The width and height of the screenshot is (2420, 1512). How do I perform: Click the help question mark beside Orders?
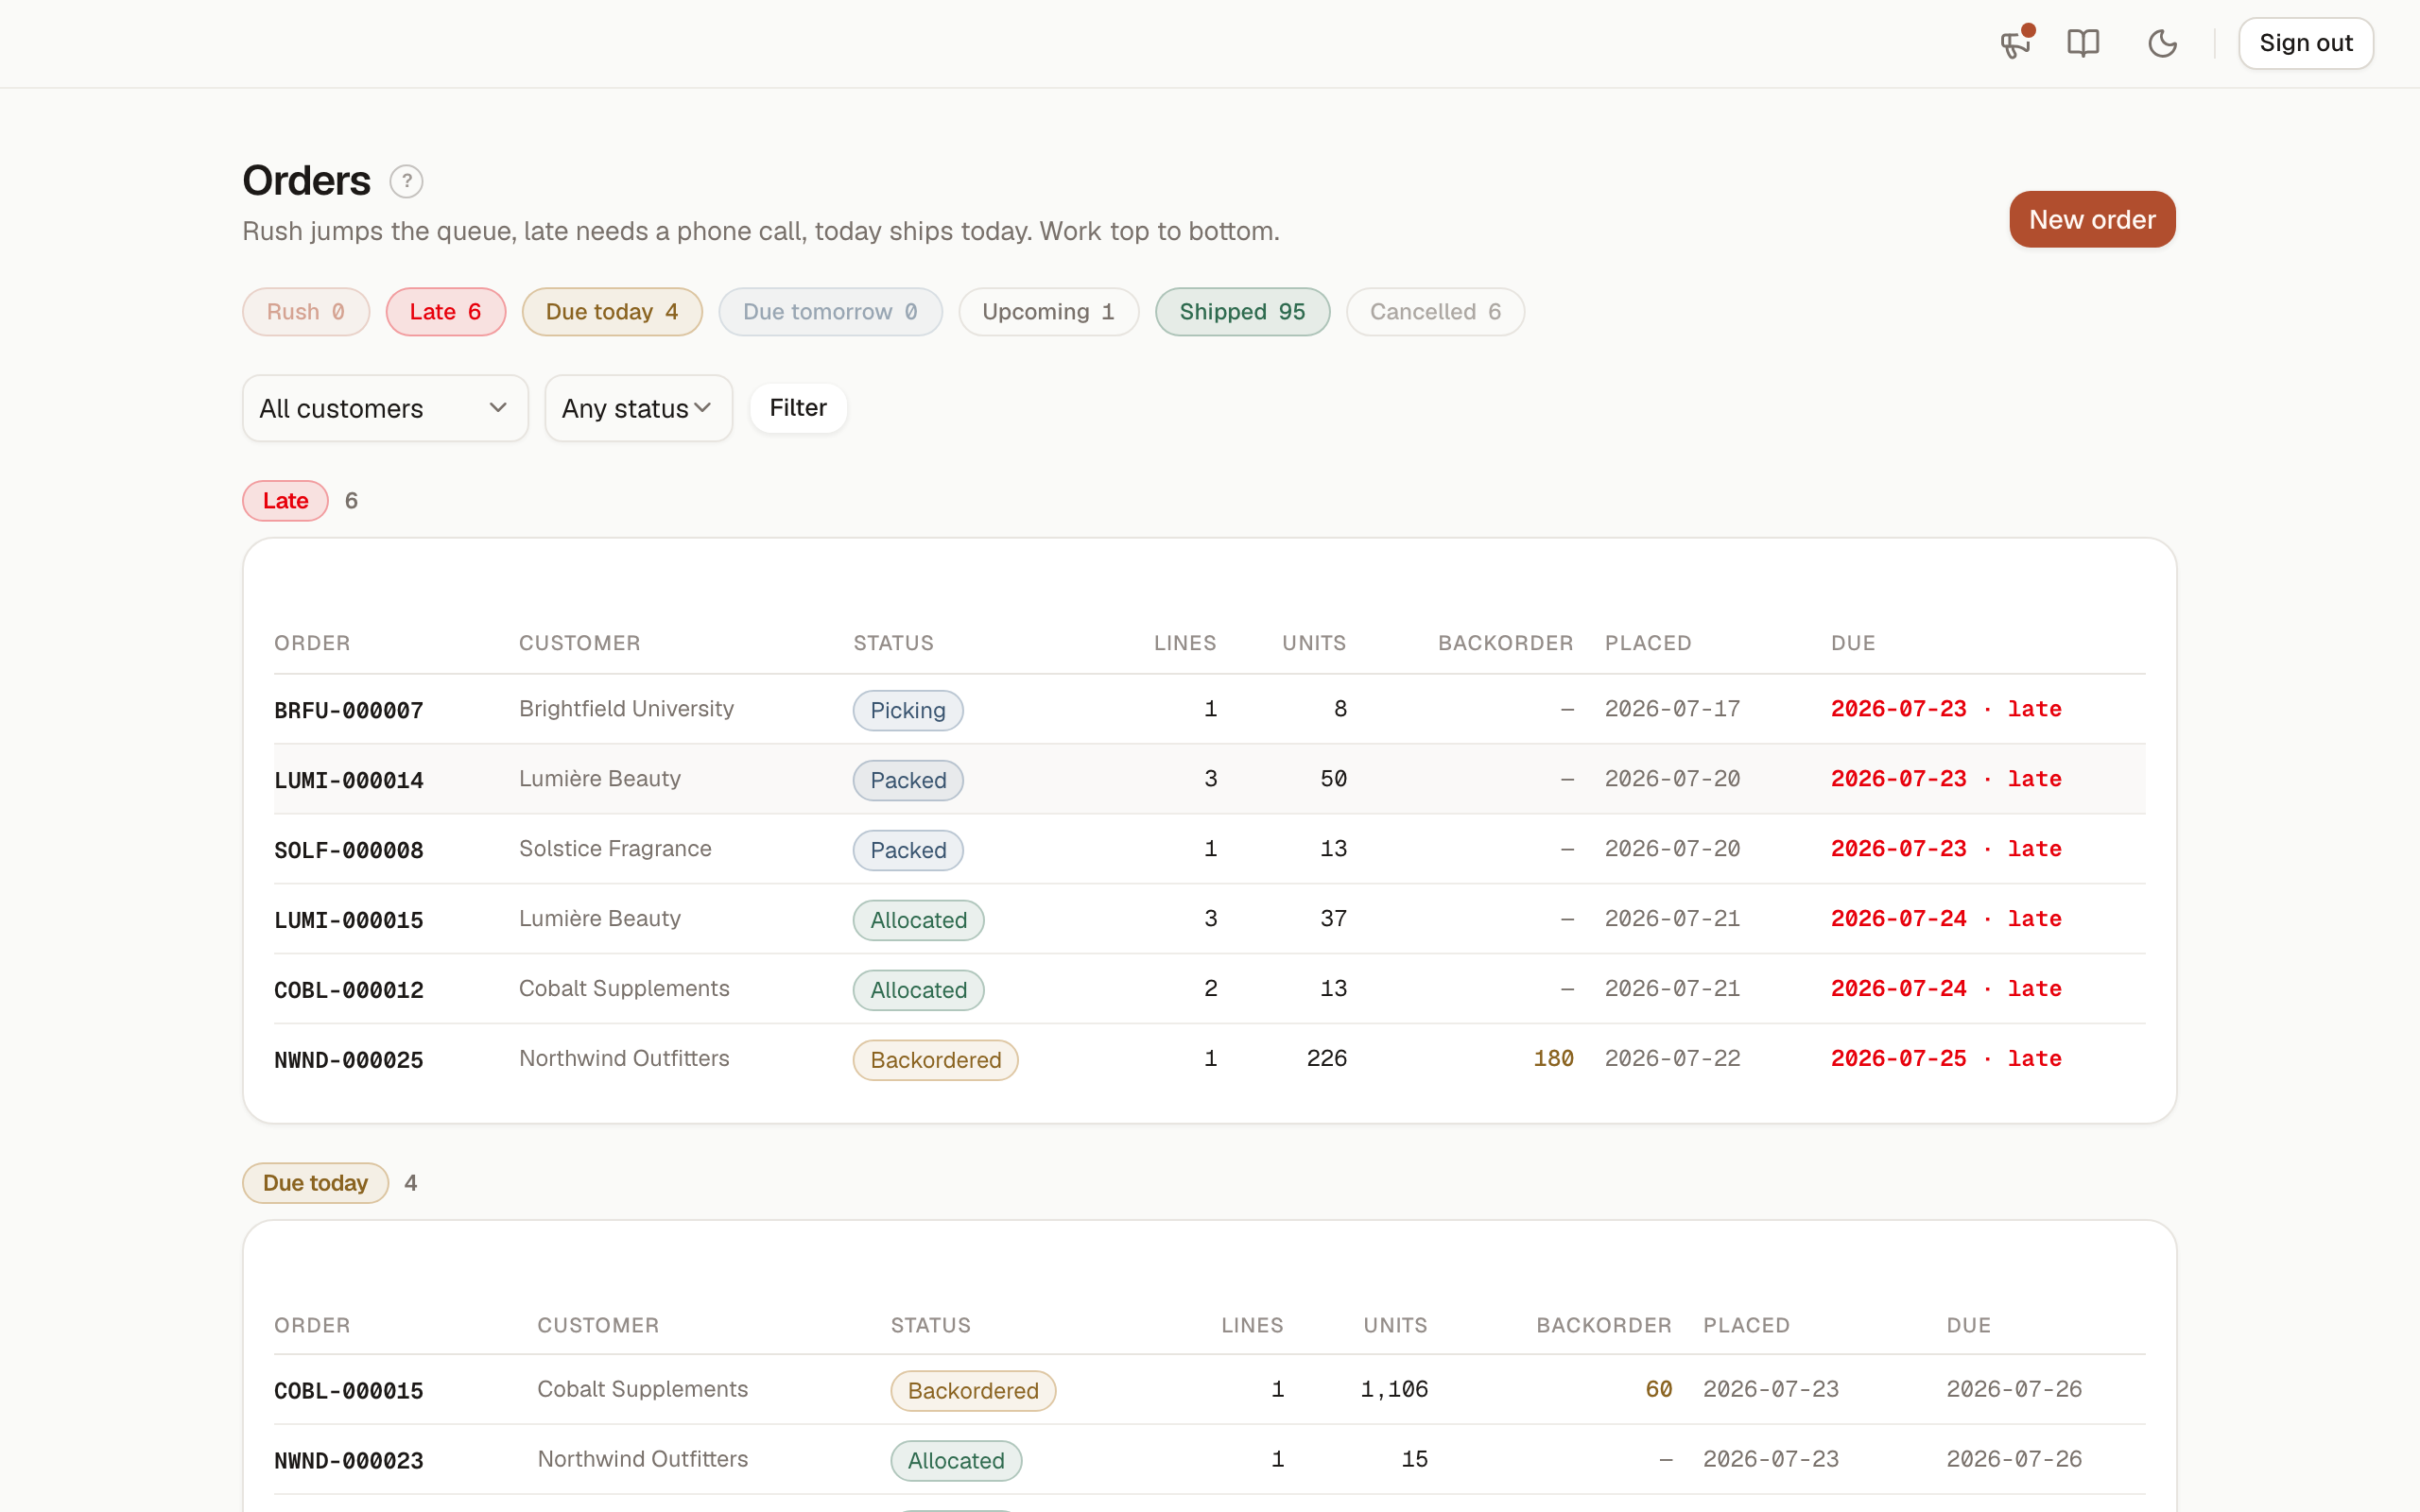coord(406,181)
